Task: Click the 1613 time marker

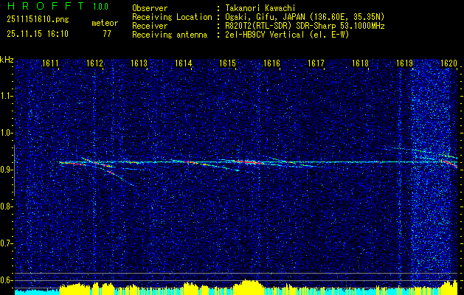Action: click(x=139, y=63)
